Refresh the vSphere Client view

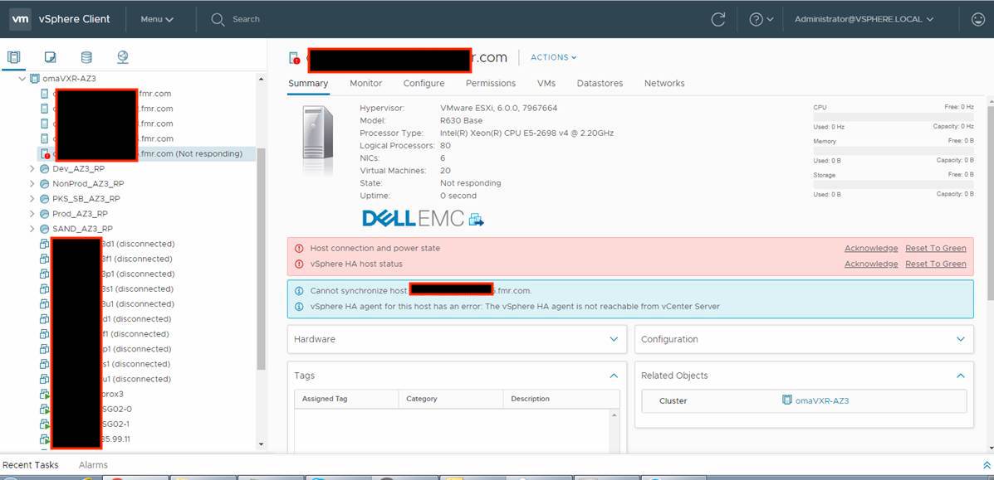[717, 18]
